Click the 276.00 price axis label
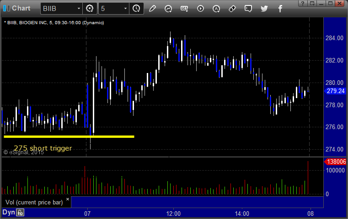 coord(334,127)
